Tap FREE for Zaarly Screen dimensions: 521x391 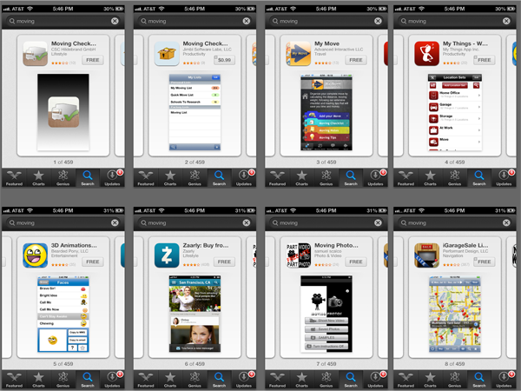(x=224, y=262)
